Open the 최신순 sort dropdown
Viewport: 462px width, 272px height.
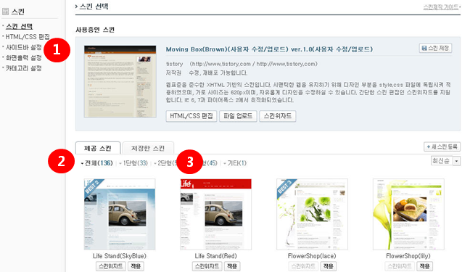pyautogui.click(x=445, y=160)
